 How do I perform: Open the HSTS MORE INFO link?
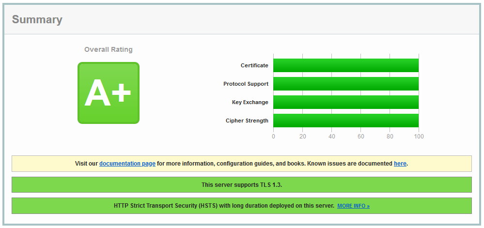click(x=353, y=206)
